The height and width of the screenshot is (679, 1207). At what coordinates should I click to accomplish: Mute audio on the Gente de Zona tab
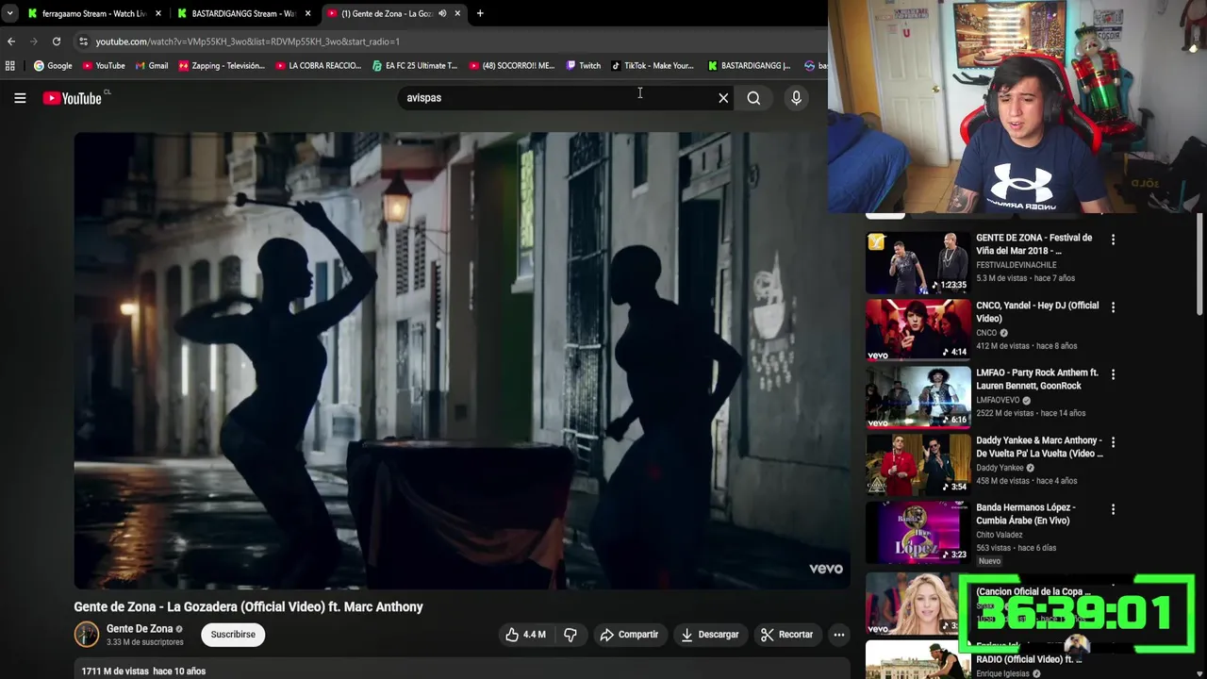442,13
